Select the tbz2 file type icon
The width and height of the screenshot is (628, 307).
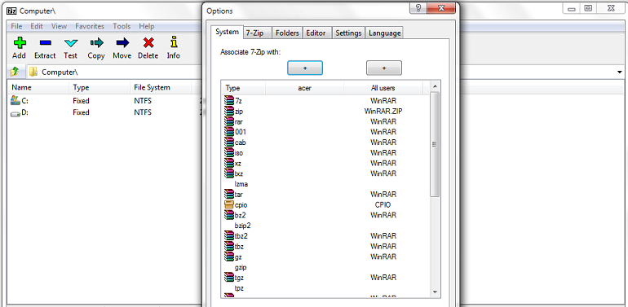(229, 235)
